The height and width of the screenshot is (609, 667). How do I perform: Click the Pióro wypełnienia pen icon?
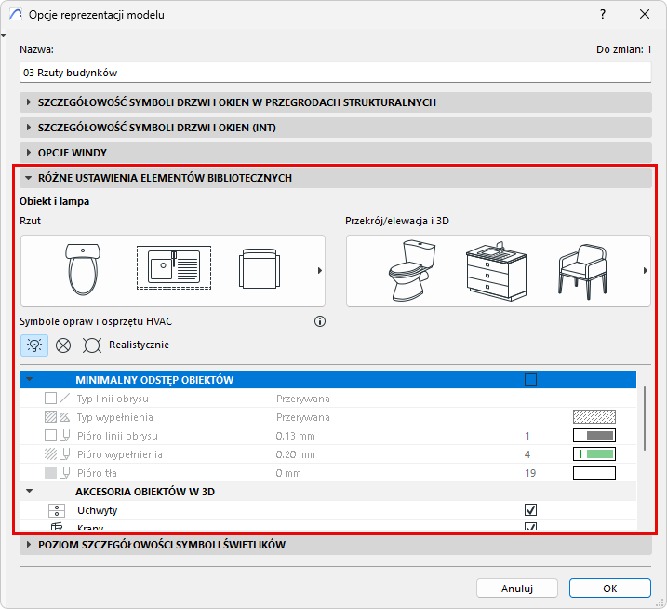click(65, 454)
